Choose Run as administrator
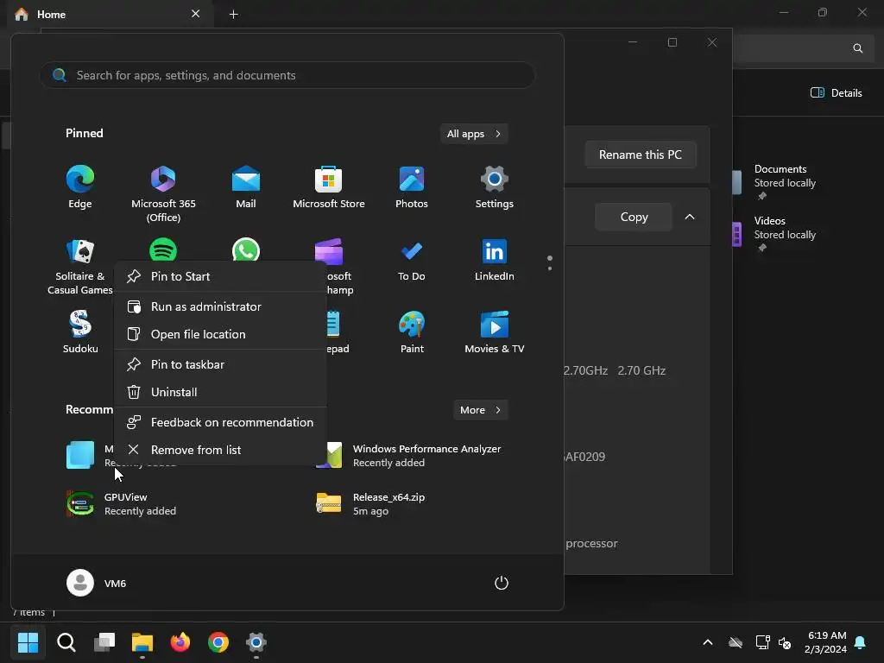Screen dimensions: 884x663 (x=220, y=306)
